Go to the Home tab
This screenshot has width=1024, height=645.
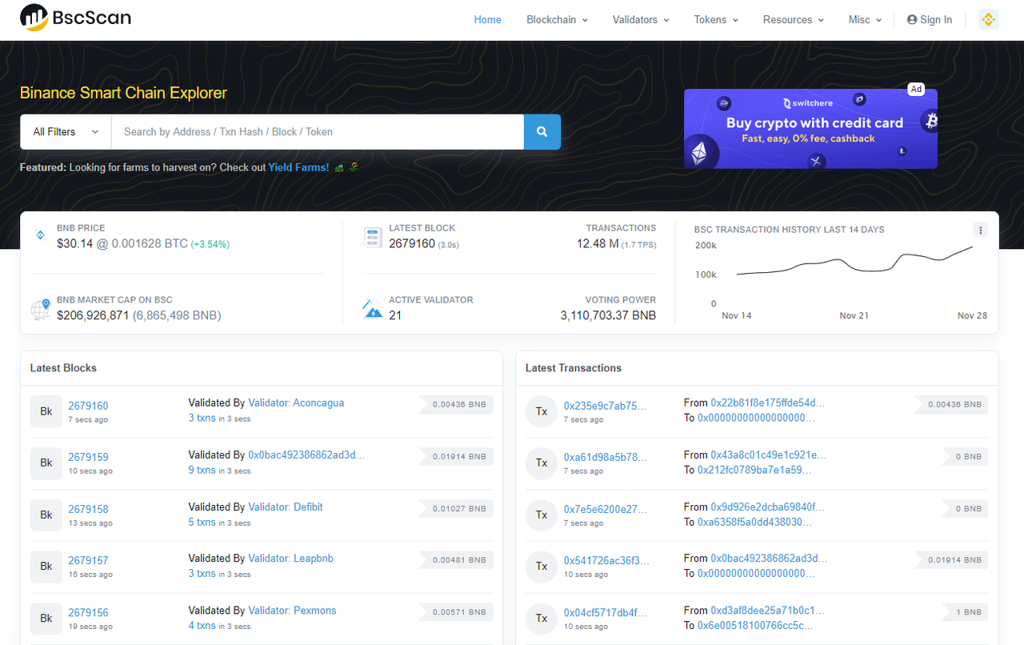click(487, 20)
